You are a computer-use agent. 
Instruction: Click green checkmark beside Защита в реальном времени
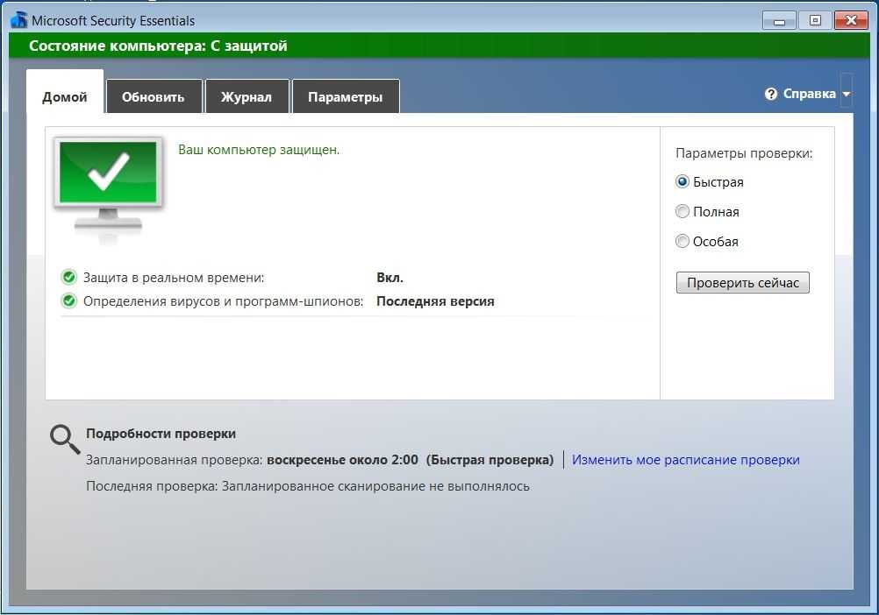(x=69, y=277)
